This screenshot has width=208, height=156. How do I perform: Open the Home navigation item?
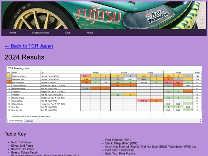tap(13, 33)
